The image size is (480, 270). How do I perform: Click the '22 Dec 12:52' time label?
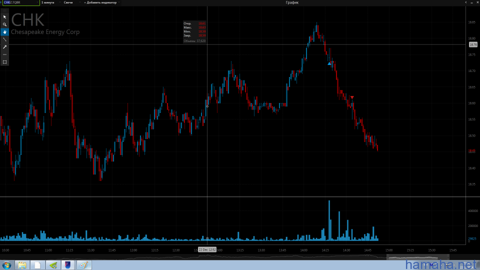(207, 250)
